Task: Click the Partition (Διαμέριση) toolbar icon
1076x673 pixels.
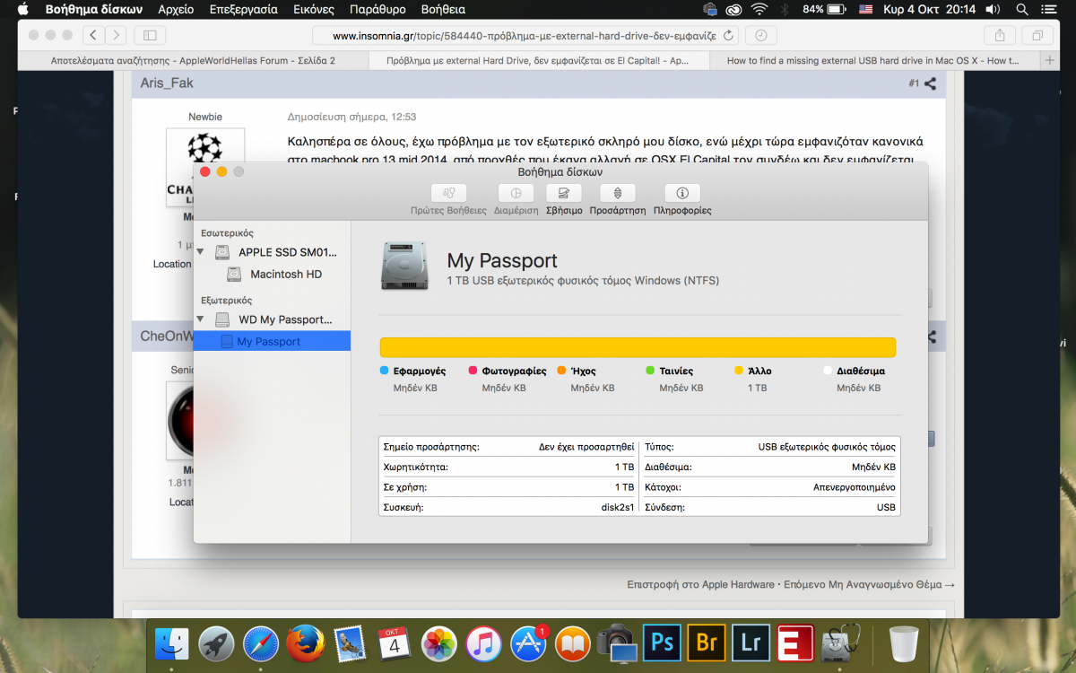Action: (x=516, y=193)
